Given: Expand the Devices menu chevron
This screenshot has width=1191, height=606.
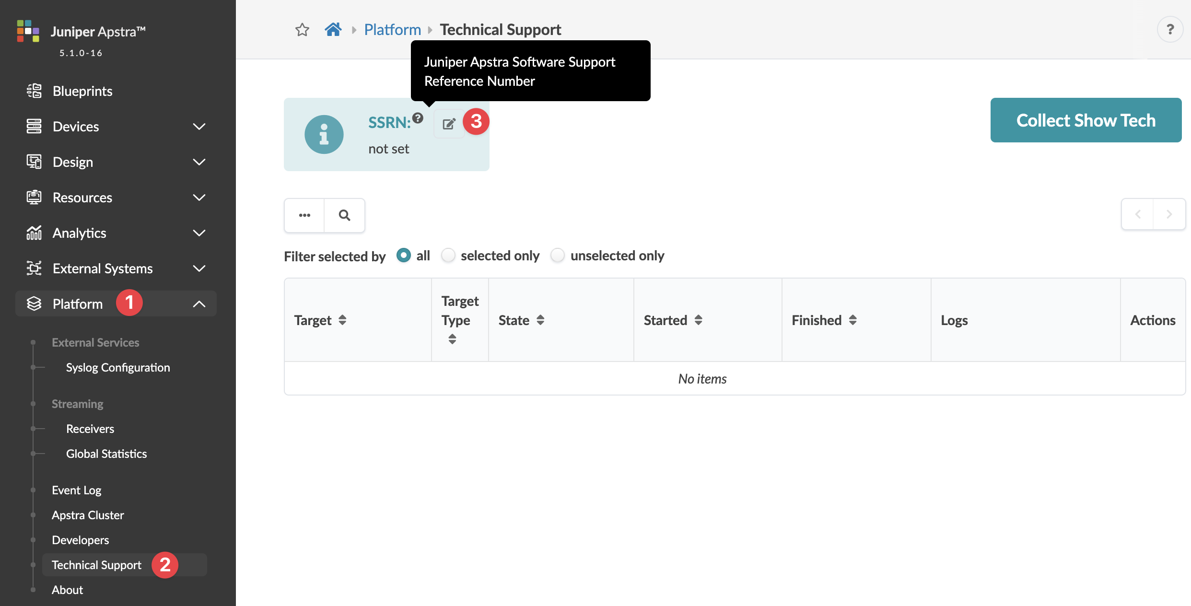Looking at the screenshot, I should (x=199, y=127).
